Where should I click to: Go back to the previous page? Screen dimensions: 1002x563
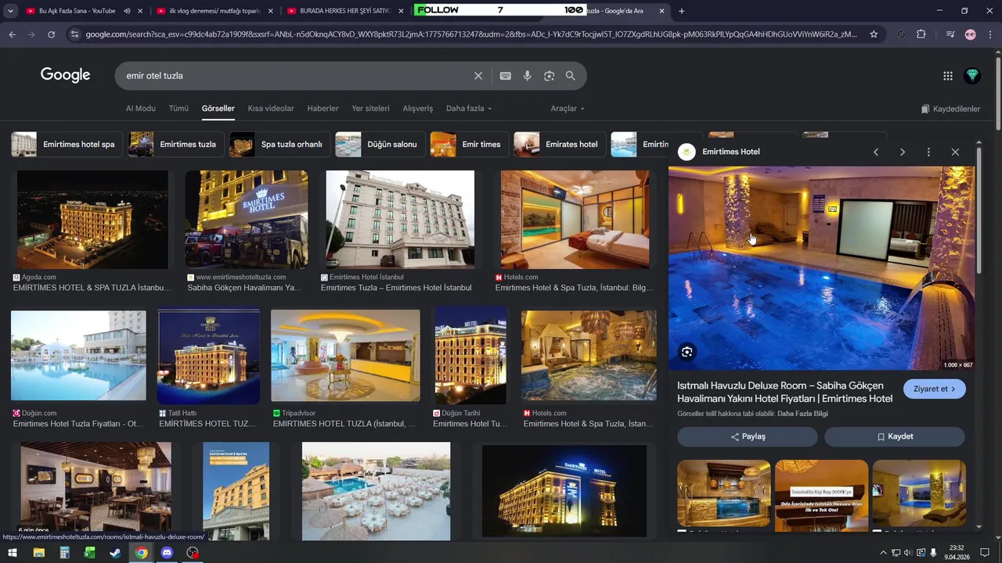point(12,34)
